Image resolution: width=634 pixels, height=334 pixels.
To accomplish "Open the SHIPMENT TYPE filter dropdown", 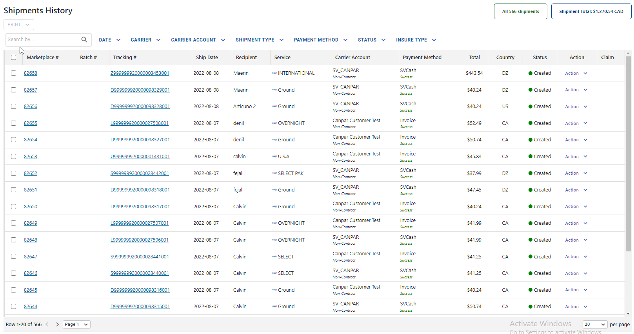I will (260, 40).
